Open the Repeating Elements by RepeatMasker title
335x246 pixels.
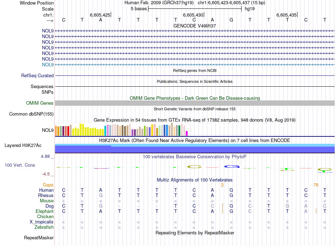coord(195,233)
